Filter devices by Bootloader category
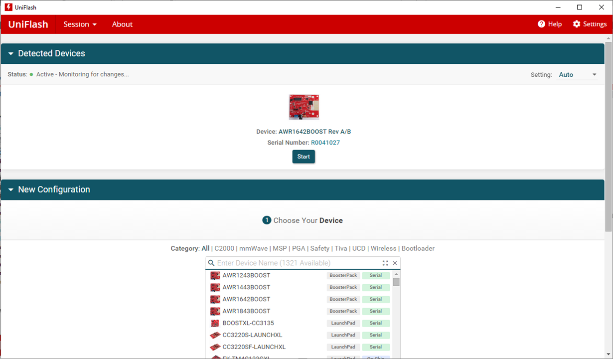 point(418,248)
